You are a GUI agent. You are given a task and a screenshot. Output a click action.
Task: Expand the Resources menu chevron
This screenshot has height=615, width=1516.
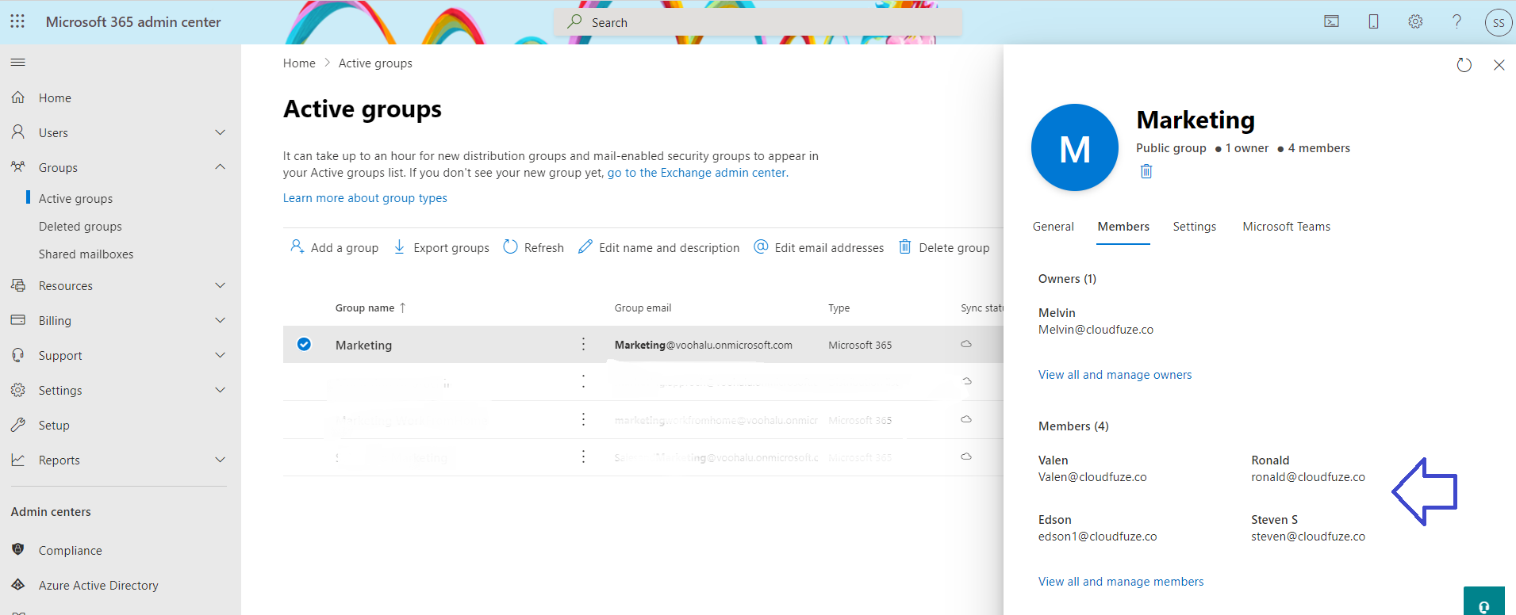point(221,285)
